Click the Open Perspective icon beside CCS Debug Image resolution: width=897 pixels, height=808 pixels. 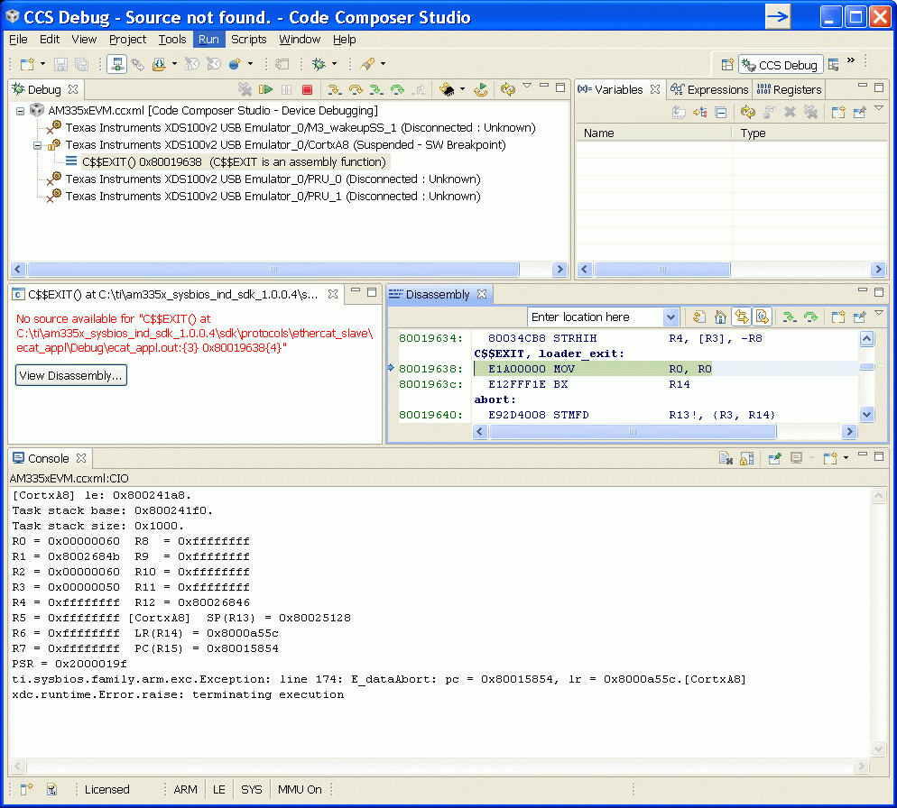point(727,65)
